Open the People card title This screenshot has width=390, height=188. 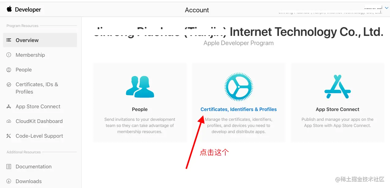[140, 109]
